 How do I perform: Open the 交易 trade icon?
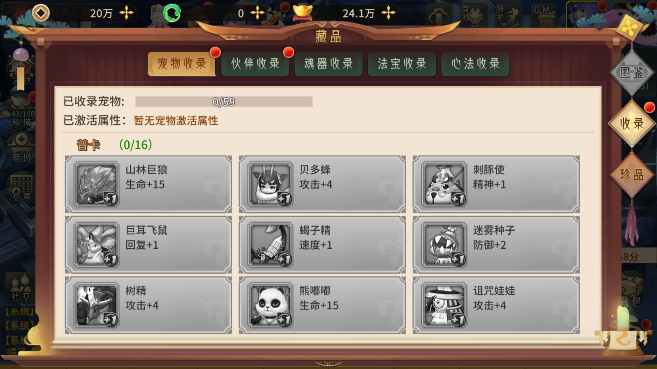click(x=21, y=188)
